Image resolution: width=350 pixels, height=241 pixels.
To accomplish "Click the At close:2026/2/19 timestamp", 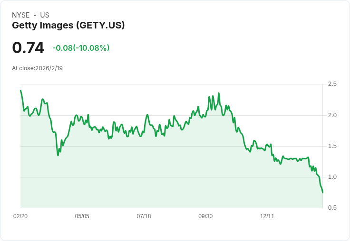I will click(37, 68).
